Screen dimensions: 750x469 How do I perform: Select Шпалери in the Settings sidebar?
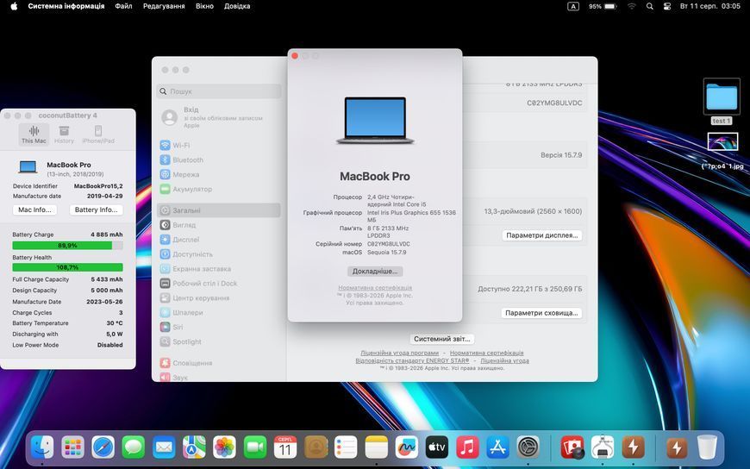pyautogui.click(x=219, y=312)
